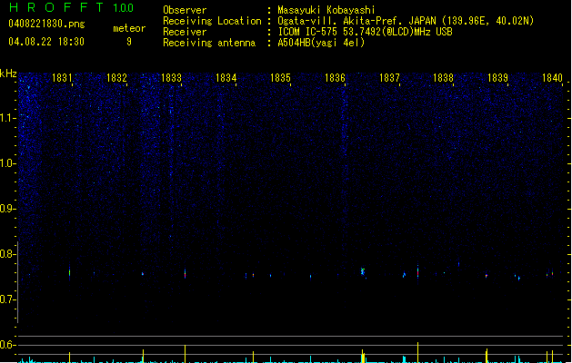Click the 1836 time axis marker
Image resolution: width=572 pixels, height=363 pixels.
coord(335,78)
